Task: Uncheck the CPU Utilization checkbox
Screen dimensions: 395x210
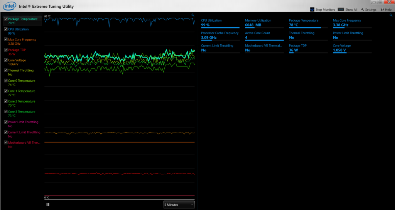Action: point(6,29)
